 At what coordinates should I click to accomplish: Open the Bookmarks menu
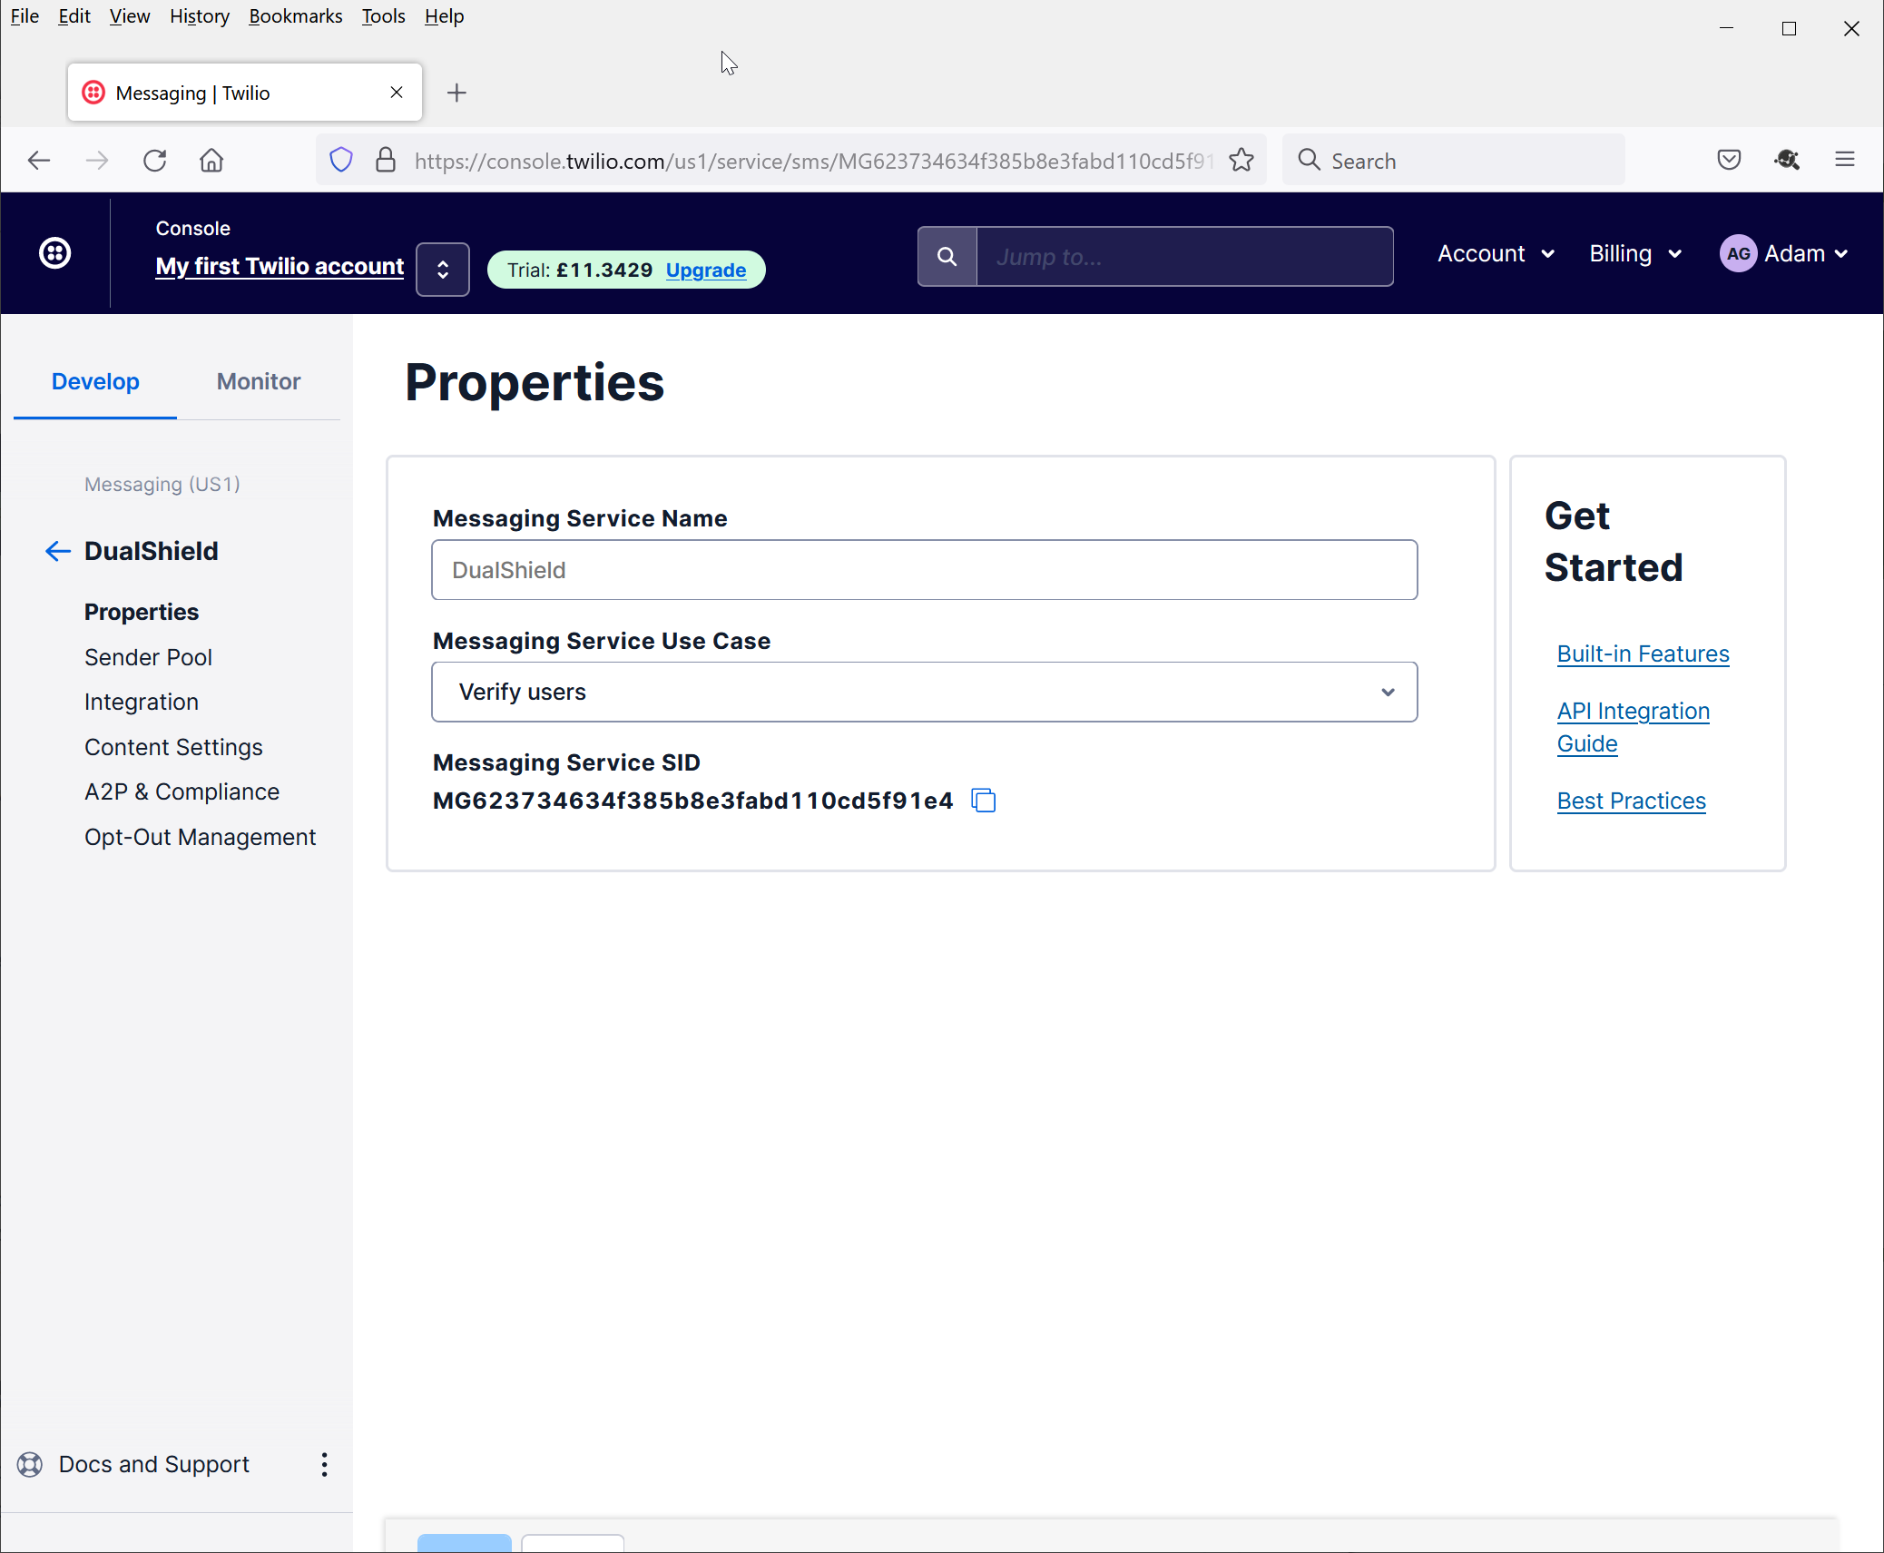pyautogui.click(x=295, y=16)
